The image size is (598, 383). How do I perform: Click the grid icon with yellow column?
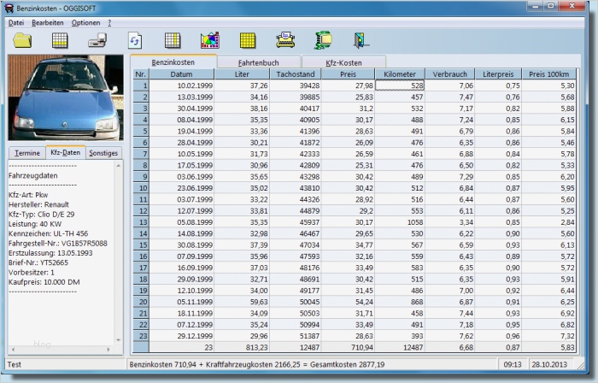coord(173,39)
